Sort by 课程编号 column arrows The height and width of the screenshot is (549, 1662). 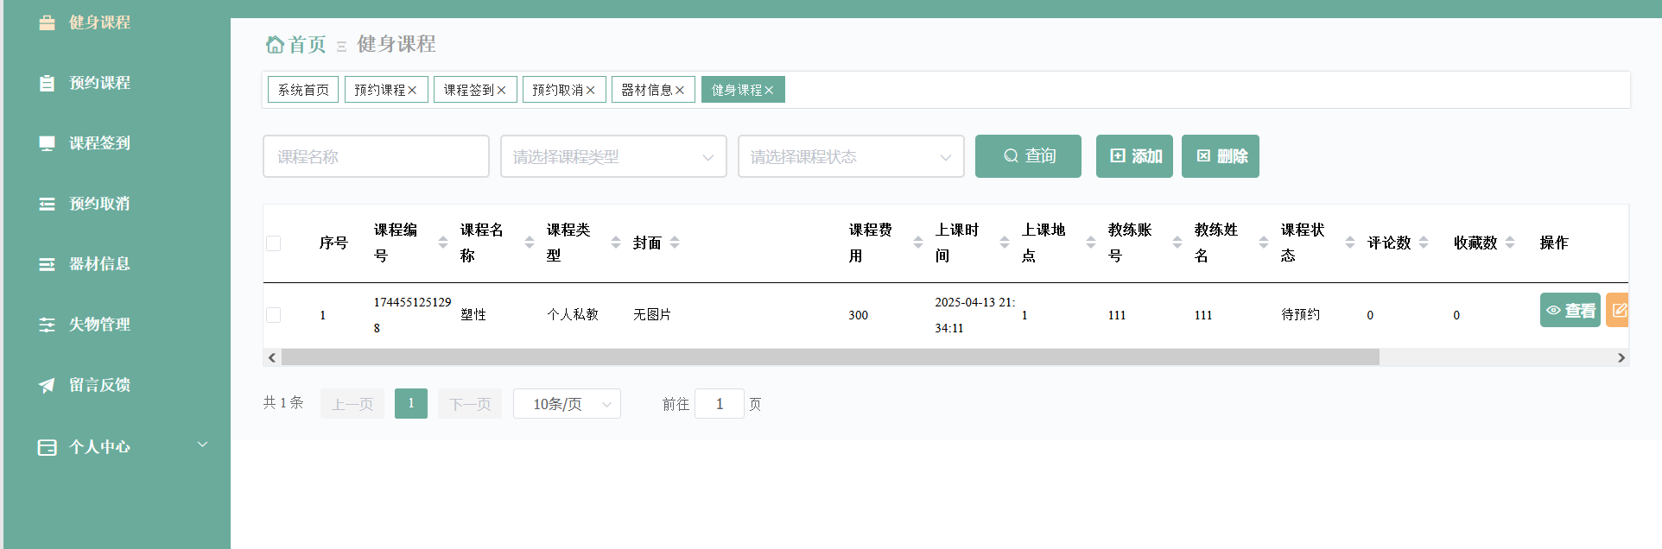click(443, 243)
